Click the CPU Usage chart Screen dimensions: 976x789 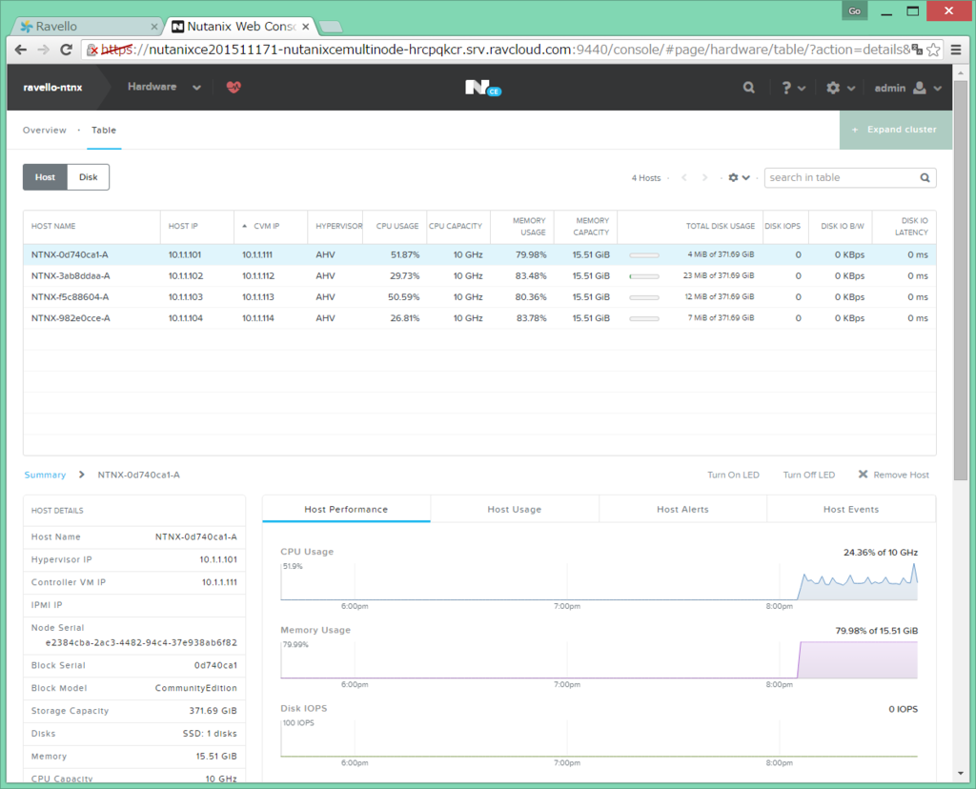pos(599,581)
